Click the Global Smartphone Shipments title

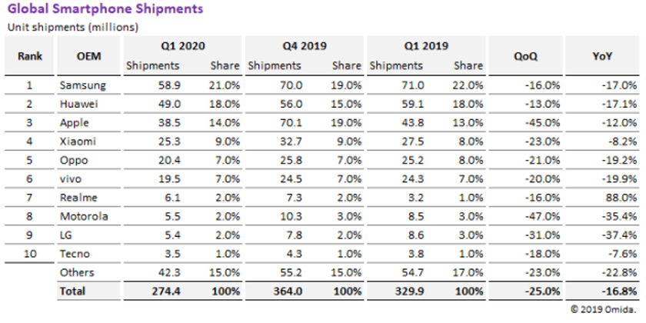coord(105,9)
